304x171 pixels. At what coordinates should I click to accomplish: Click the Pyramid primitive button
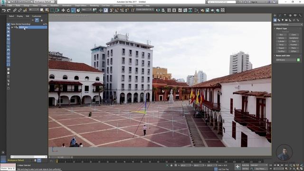tap(294, 45)
